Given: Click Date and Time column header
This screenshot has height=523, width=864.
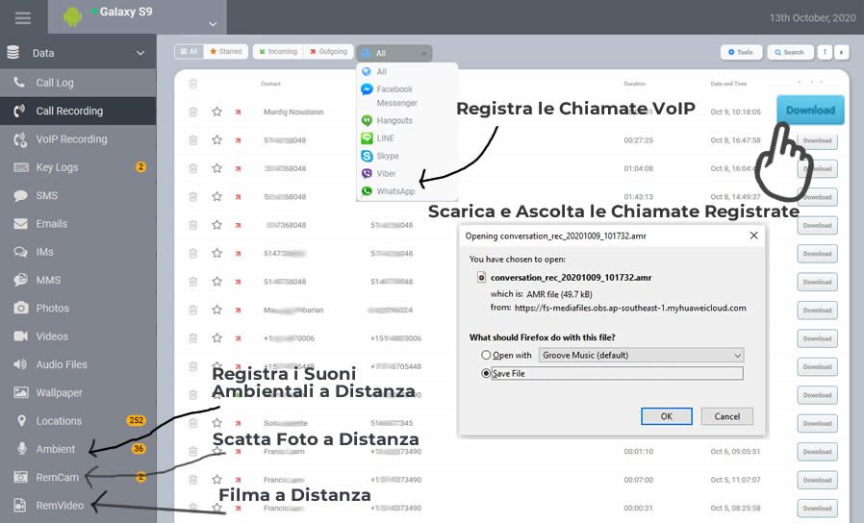Looking at the screenshot, I should pos(728,84).
